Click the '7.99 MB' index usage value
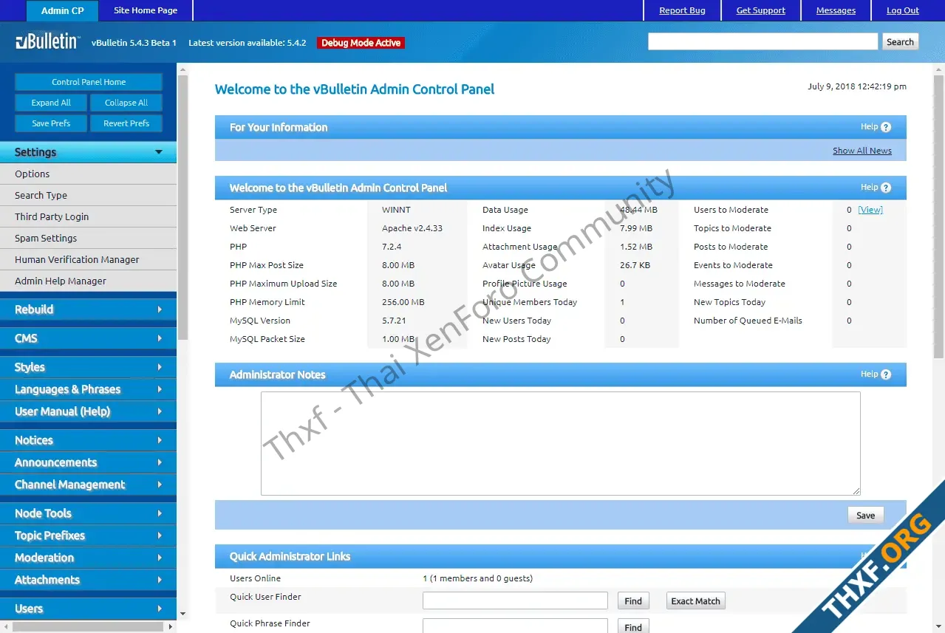 coord(636,228)
